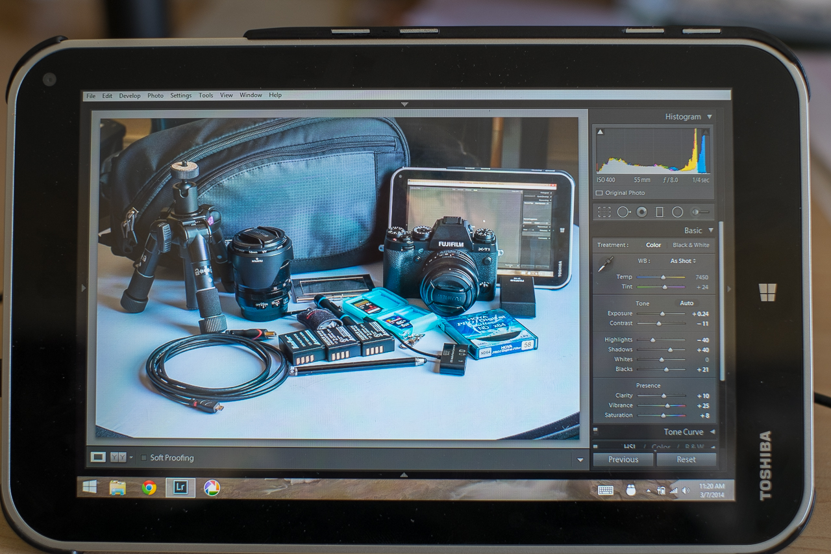Toggle the Tone Curve panel on/off switch
The height and width of the screenshot is (554, 831).
(595, 430)
